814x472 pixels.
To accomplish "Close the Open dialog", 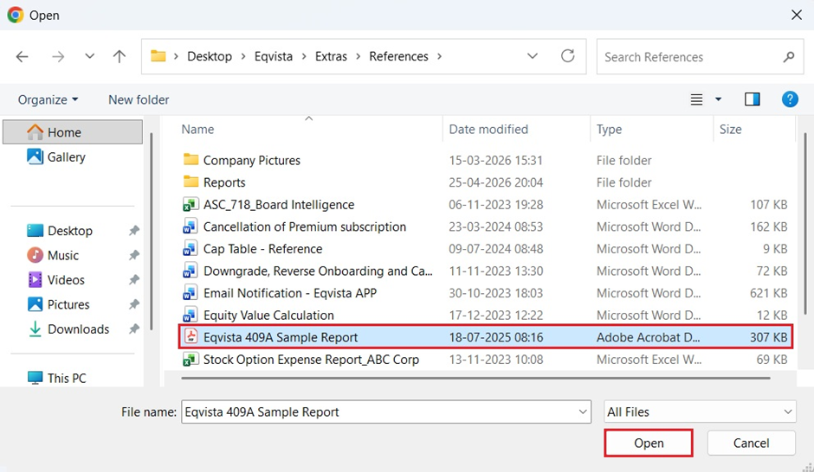I will (x=797, y=15).
